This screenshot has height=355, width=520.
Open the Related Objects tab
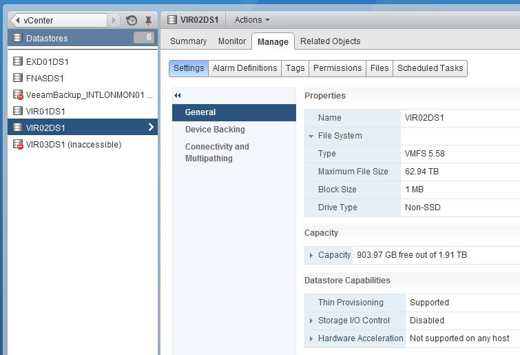click(330, 41)
